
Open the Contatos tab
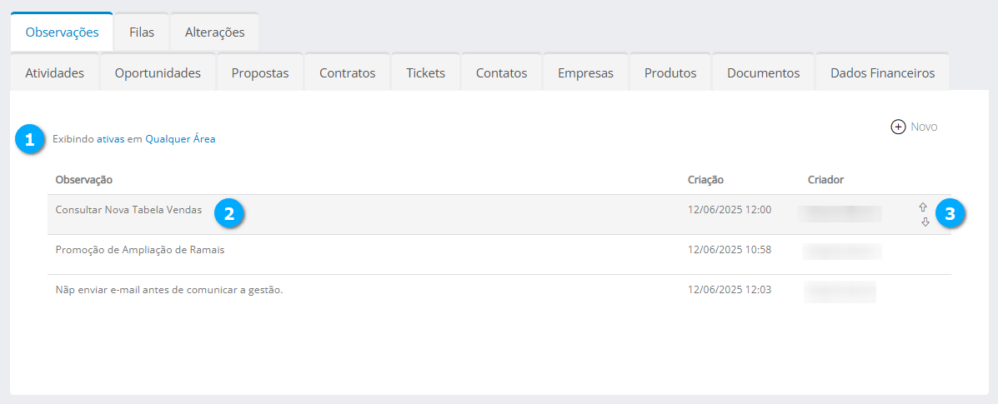[x=501, y=72]
